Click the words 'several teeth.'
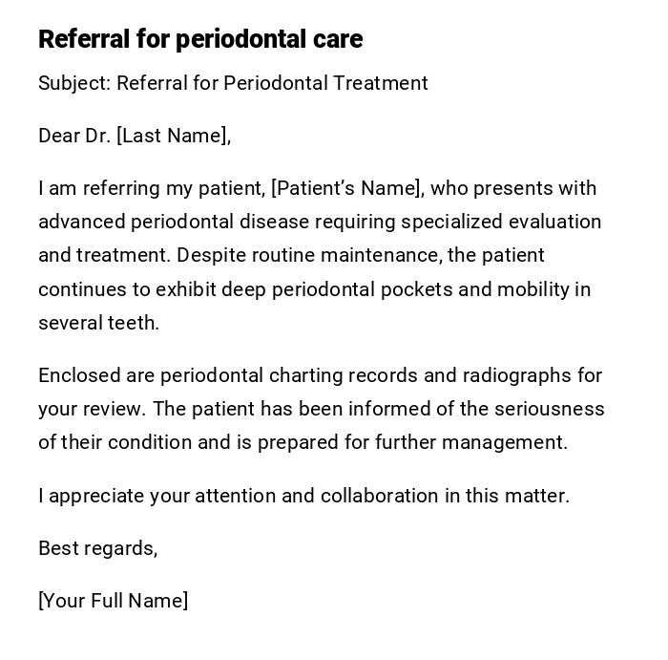Screen dimensions: 668x660 (x=98, y=323)
